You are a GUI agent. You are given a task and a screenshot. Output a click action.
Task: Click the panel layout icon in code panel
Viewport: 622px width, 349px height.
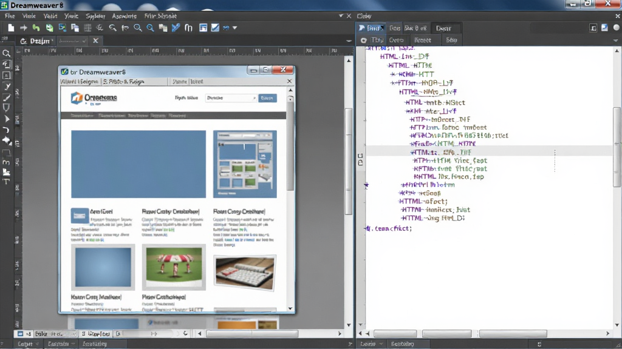593,28
